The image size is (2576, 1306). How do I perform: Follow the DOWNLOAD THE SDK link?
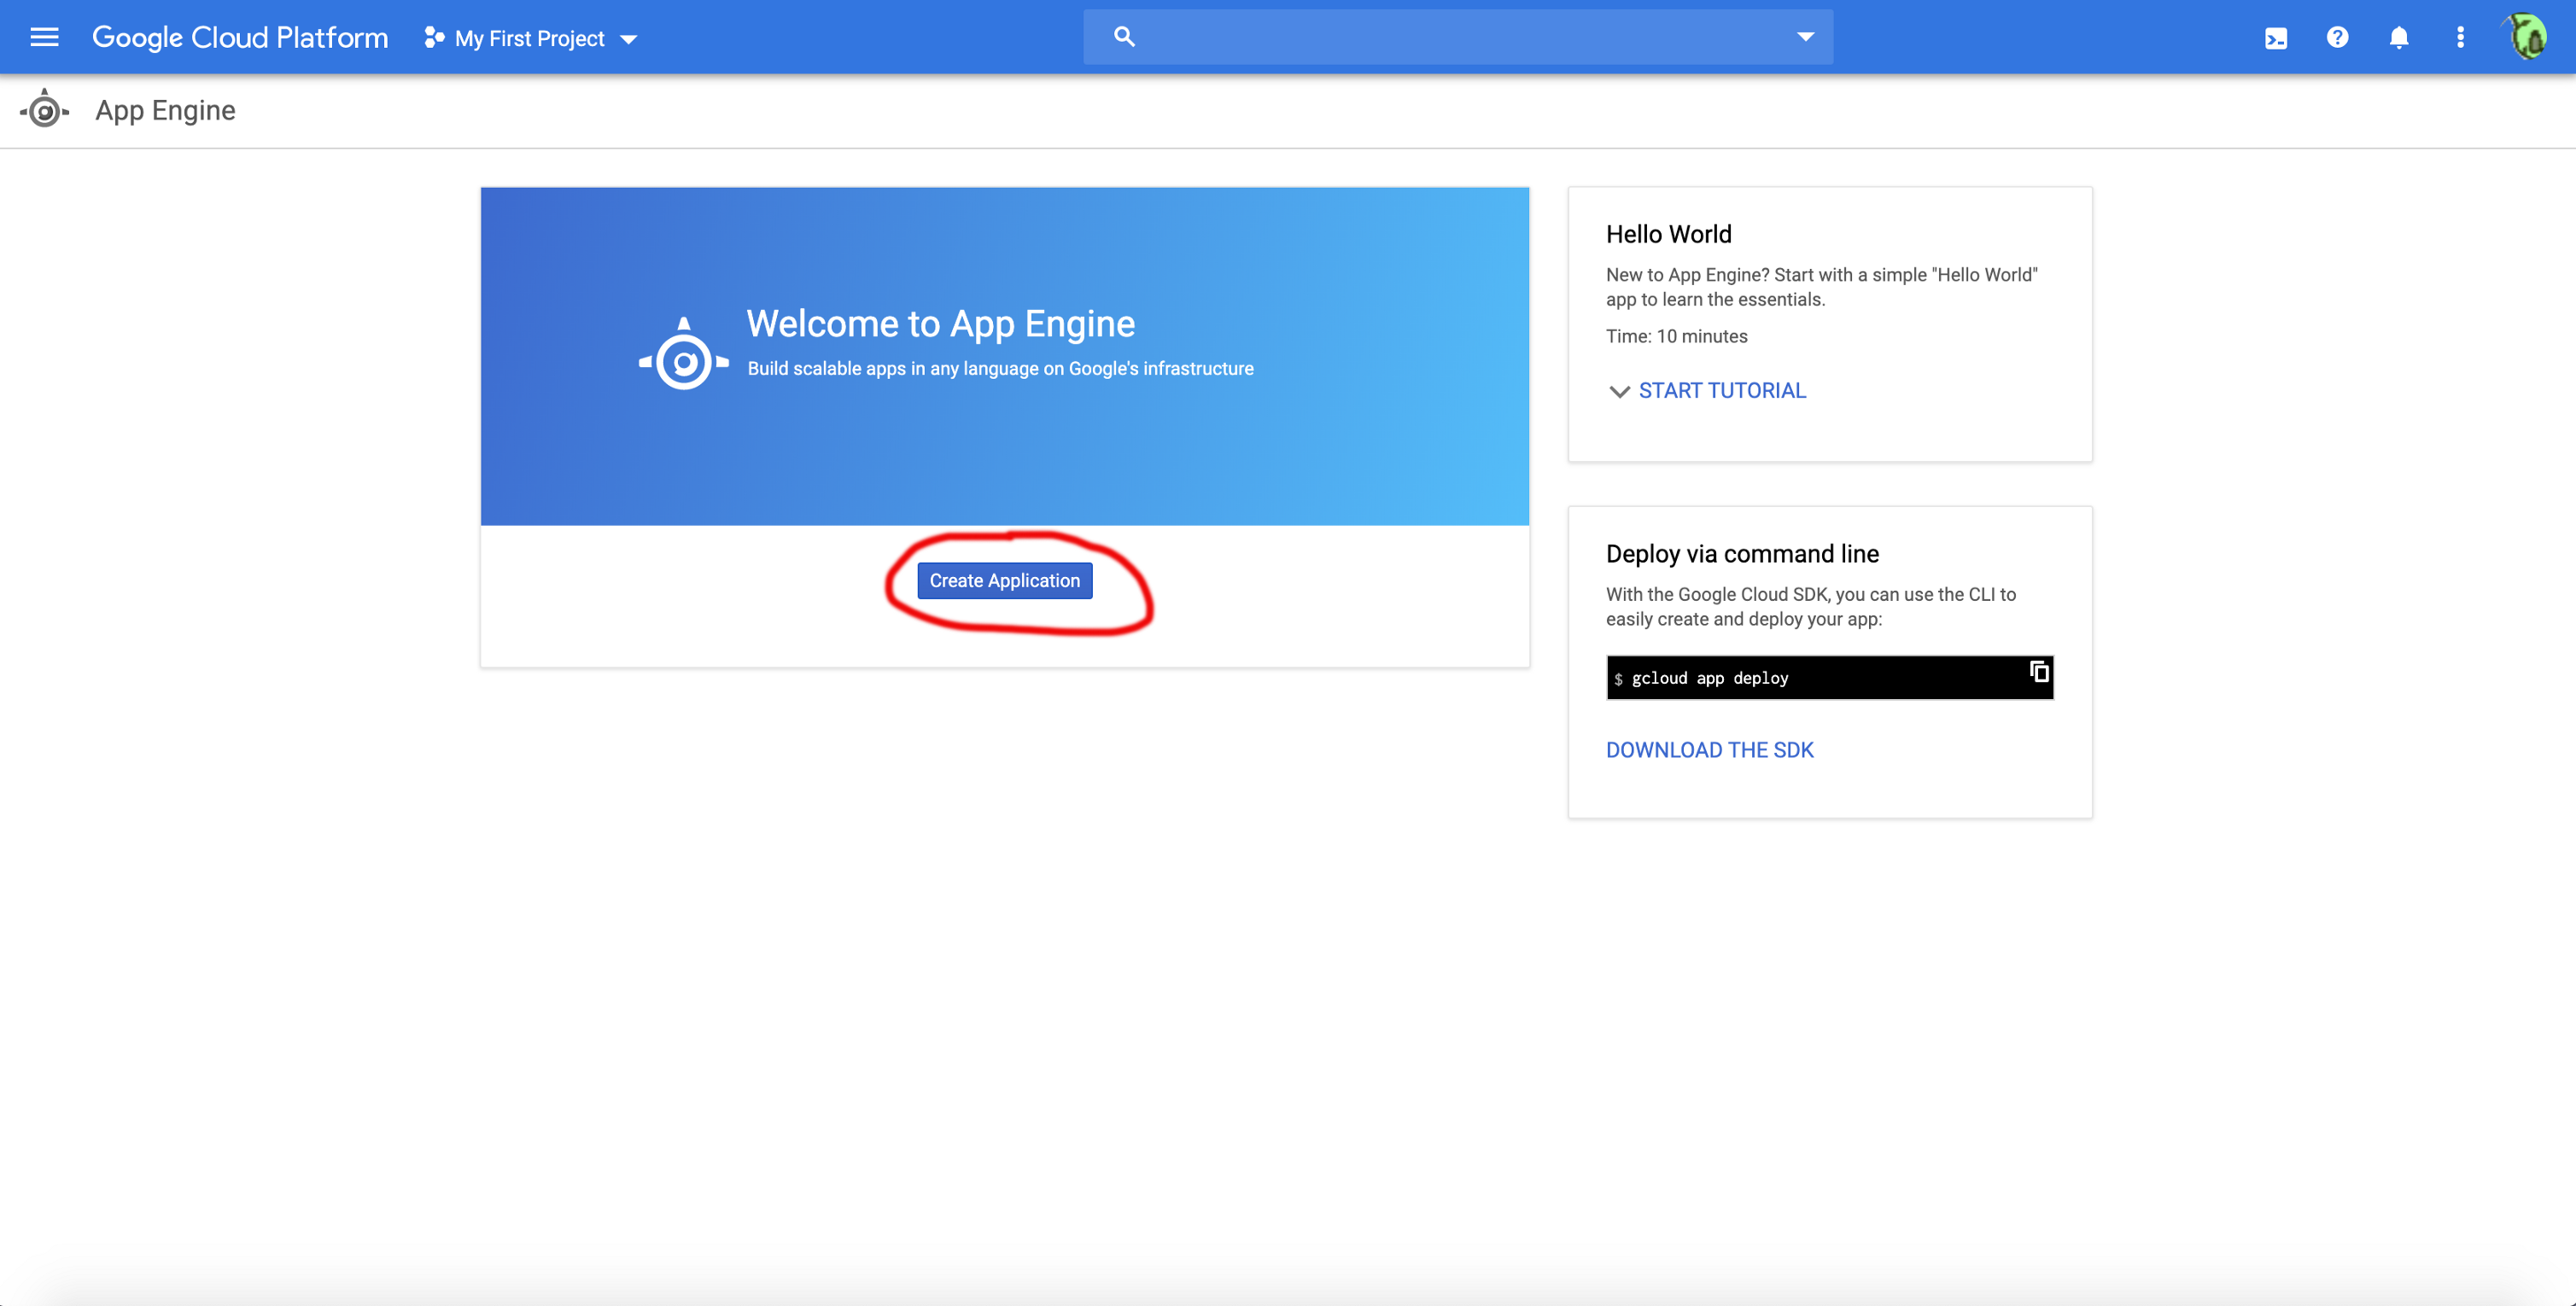coord(1709,750)
